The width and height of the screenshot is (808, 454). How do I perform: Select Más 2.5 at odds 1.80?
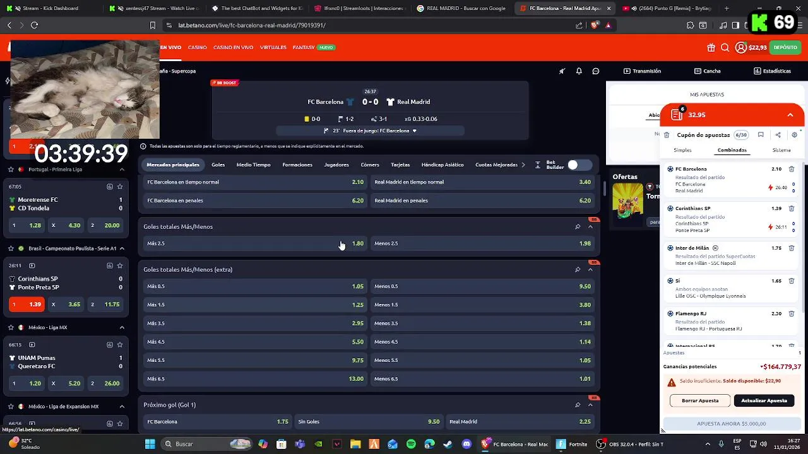255,243
